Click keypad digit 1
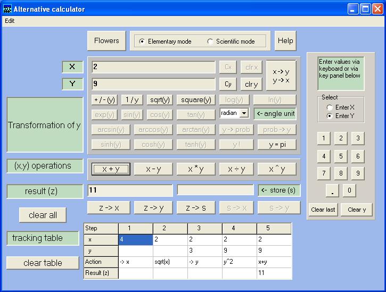The width and height of the screenshot is (386, 292). [324, 138]
